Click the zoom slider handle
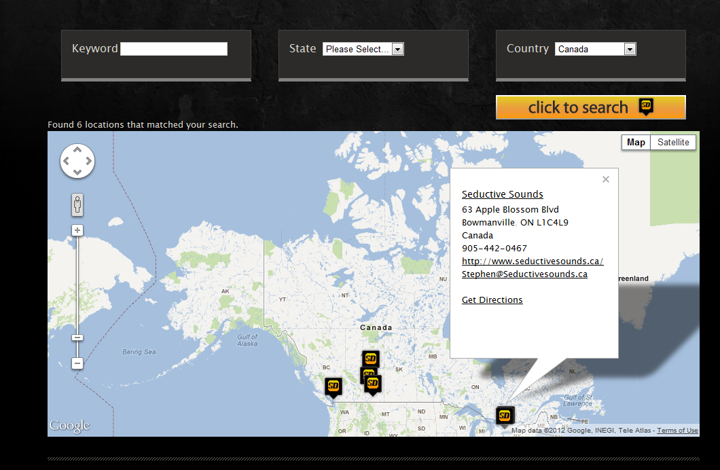The width and height of the screenshot is (720, 470). (77, 338)
